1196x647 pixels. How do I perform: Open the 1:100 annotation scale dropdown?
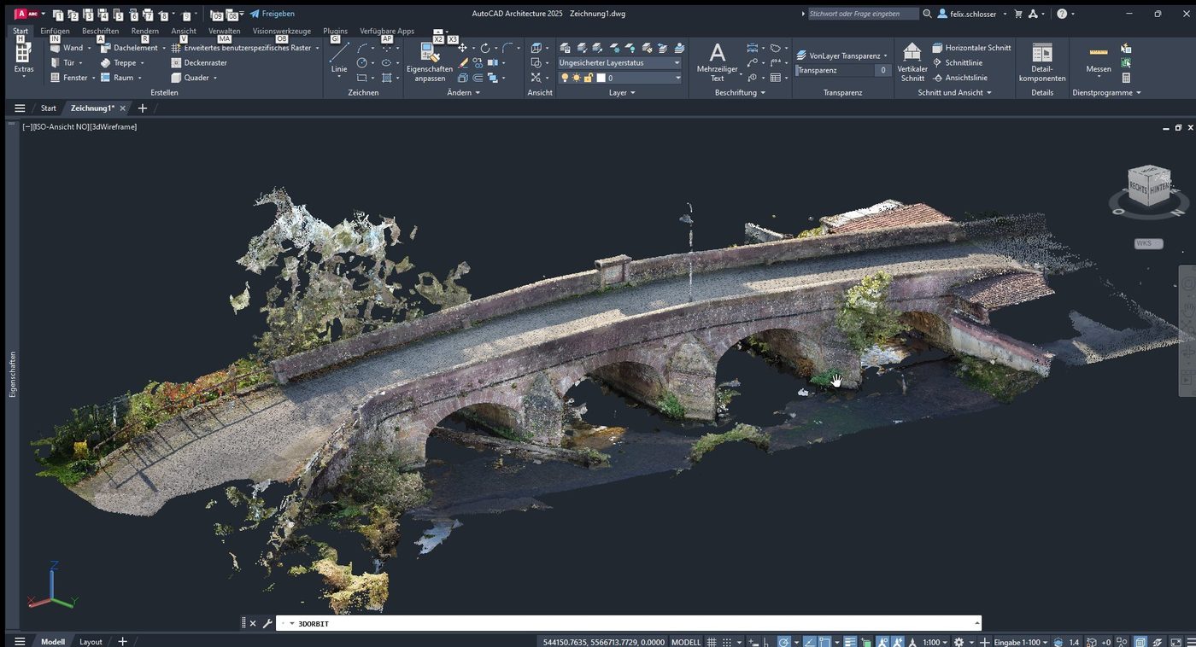click(x=934, y=642)
